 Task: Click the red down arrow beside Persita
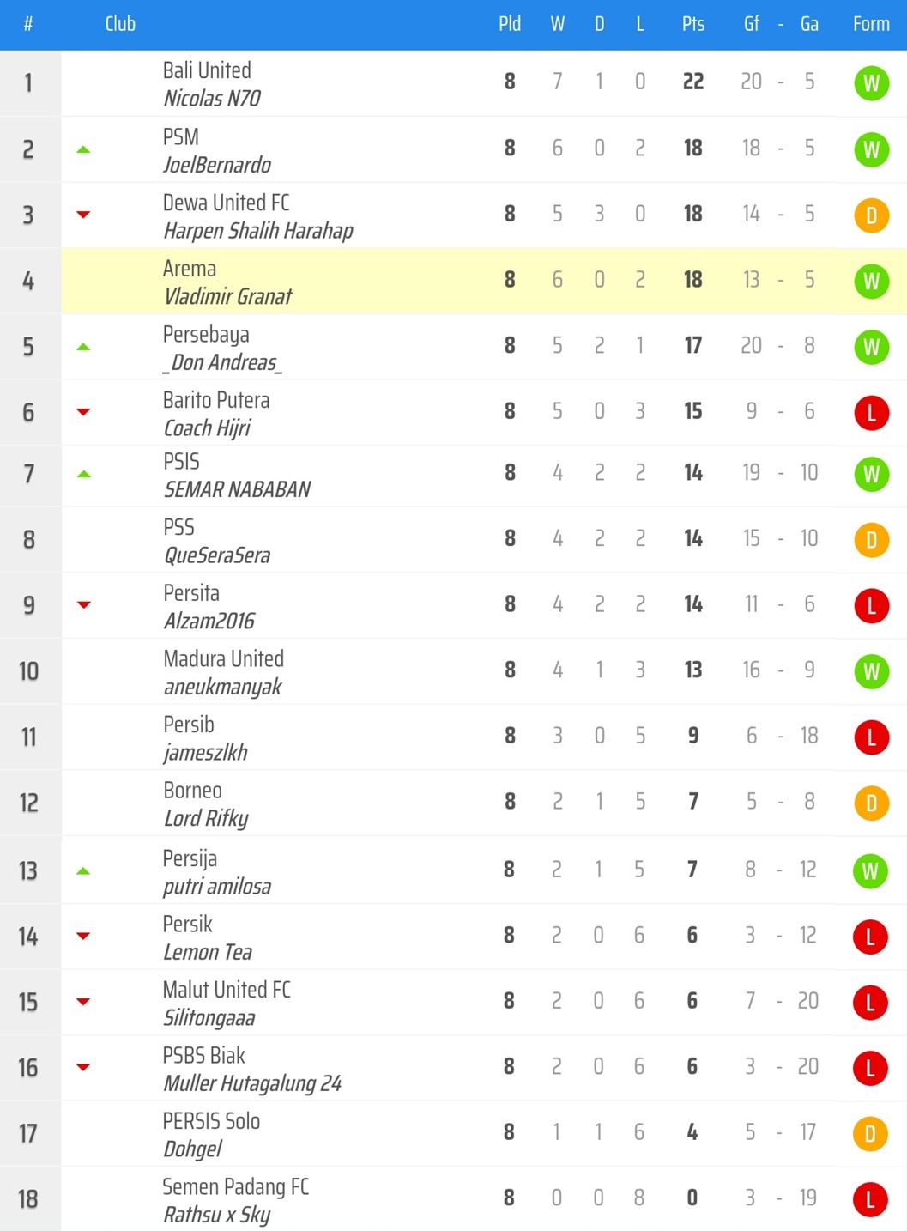tap(83, 605)
